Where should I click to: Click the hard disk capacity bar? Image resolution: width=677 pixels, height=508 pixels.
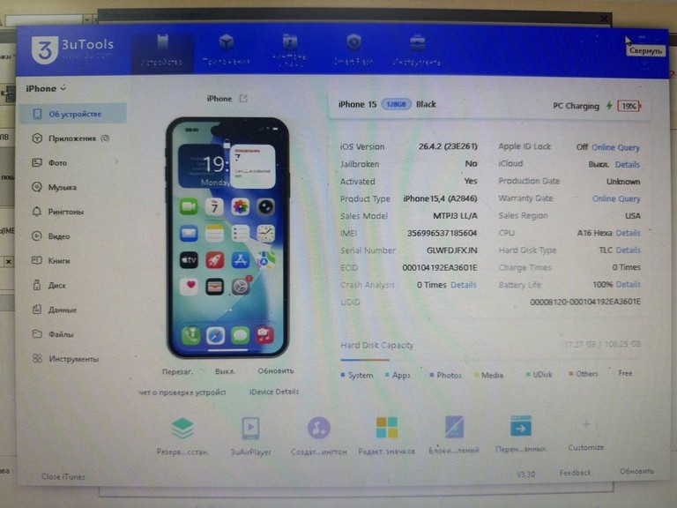click(x=490, y=360)
